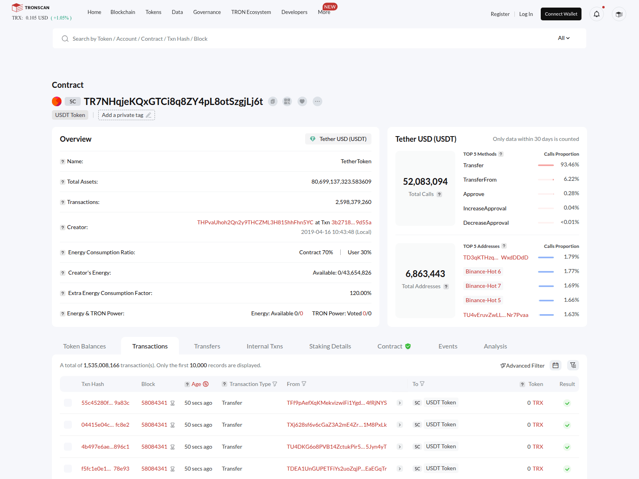Image resolution: width=639 pixels, height=479 pixels.
Task: Open creation txn 3b2718...9d55a link
Action: pos(351,222)
